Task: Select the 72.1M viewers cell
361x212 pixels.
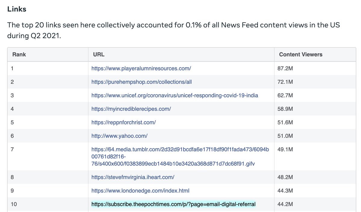Action: [x=315, y=82]
